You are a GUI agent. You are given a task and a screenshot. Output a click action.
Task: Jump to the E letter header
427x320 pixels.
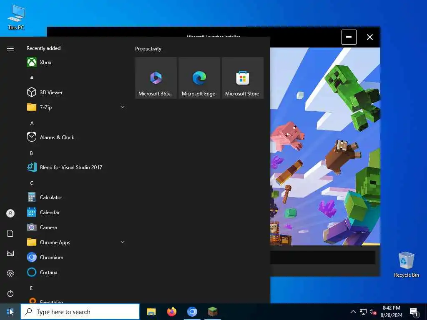[x=31, y=288]
